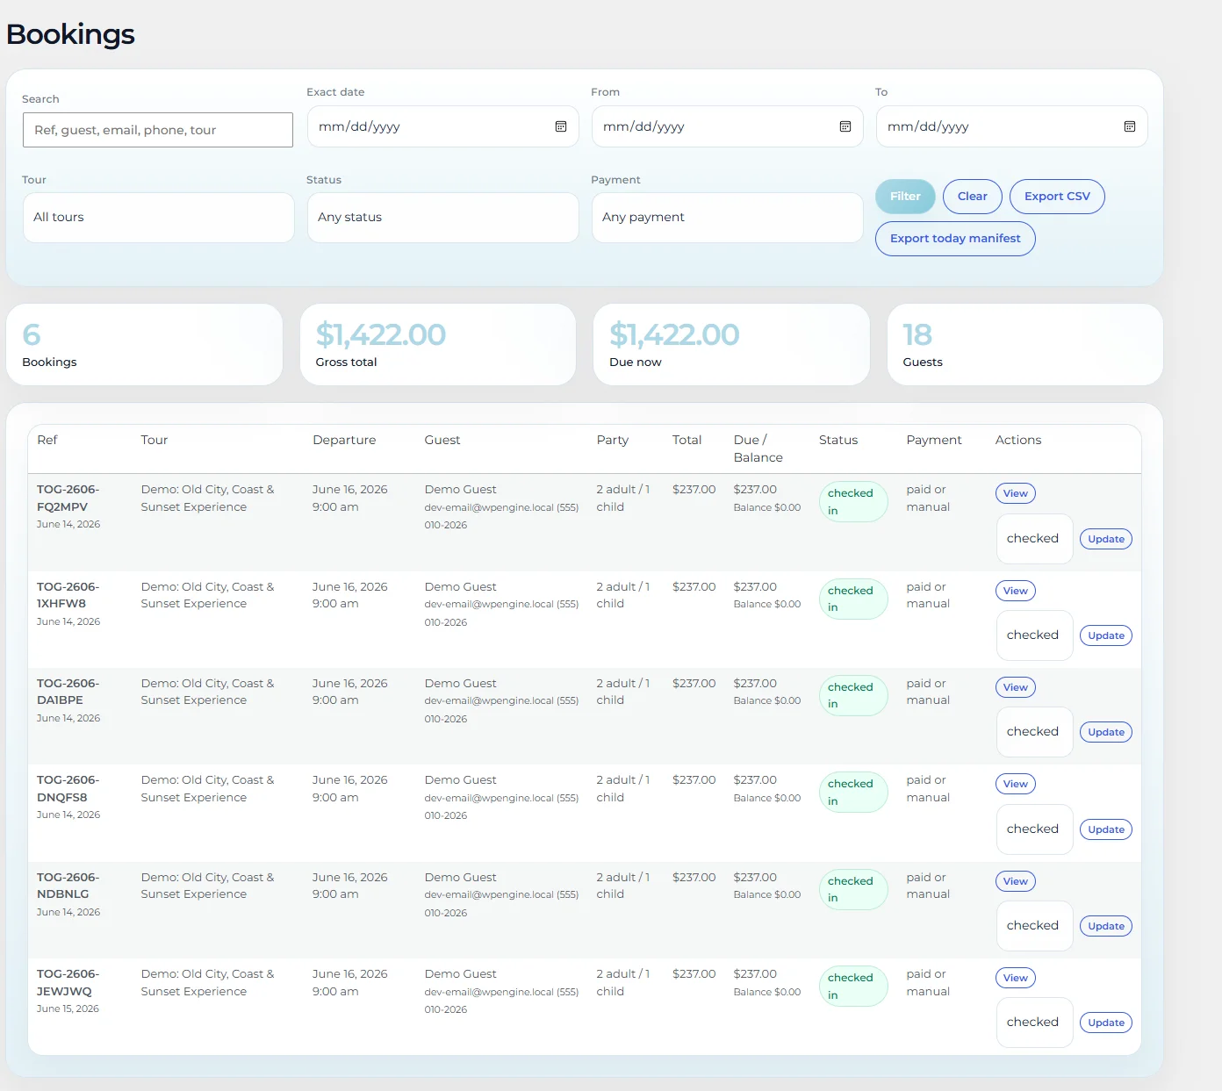The width and height of the screenshot is (1222, 1091).
Task: Click the Ref column header
Action: (47, 441)
